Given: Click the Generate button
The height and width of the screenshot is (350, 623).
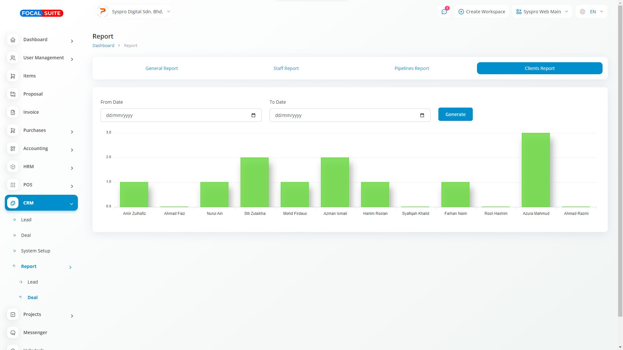Looking at the screenshot, I should tap(455, 114).
